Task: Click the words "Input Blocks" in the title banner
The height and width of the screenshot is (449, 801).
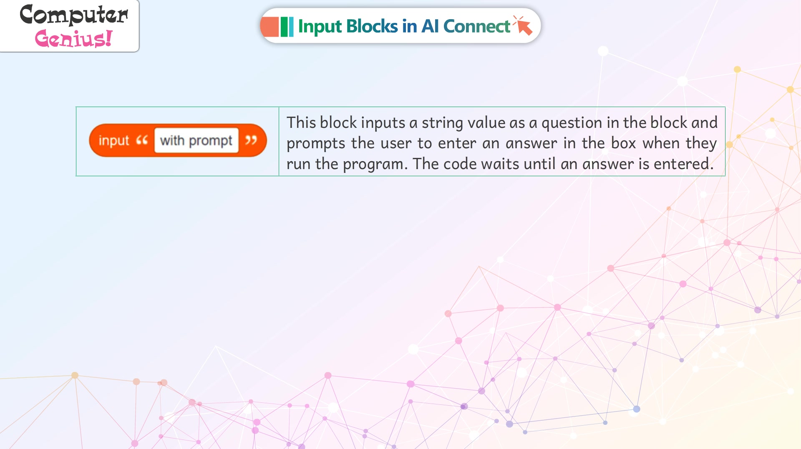Action: 348,27
